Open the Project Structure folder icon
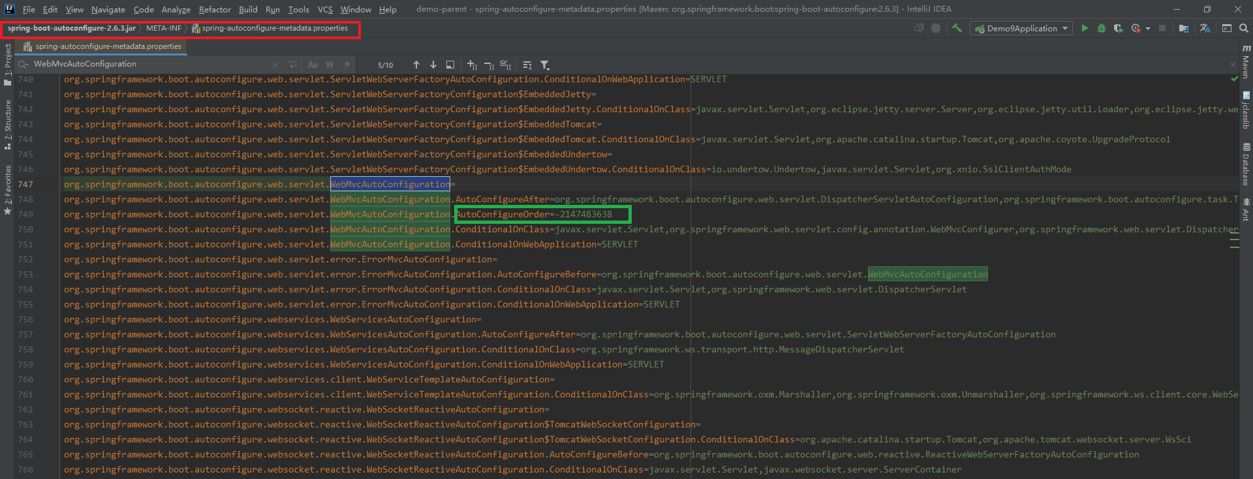The height and width of the screenshot is (479, 1253). pos(1183,28)
